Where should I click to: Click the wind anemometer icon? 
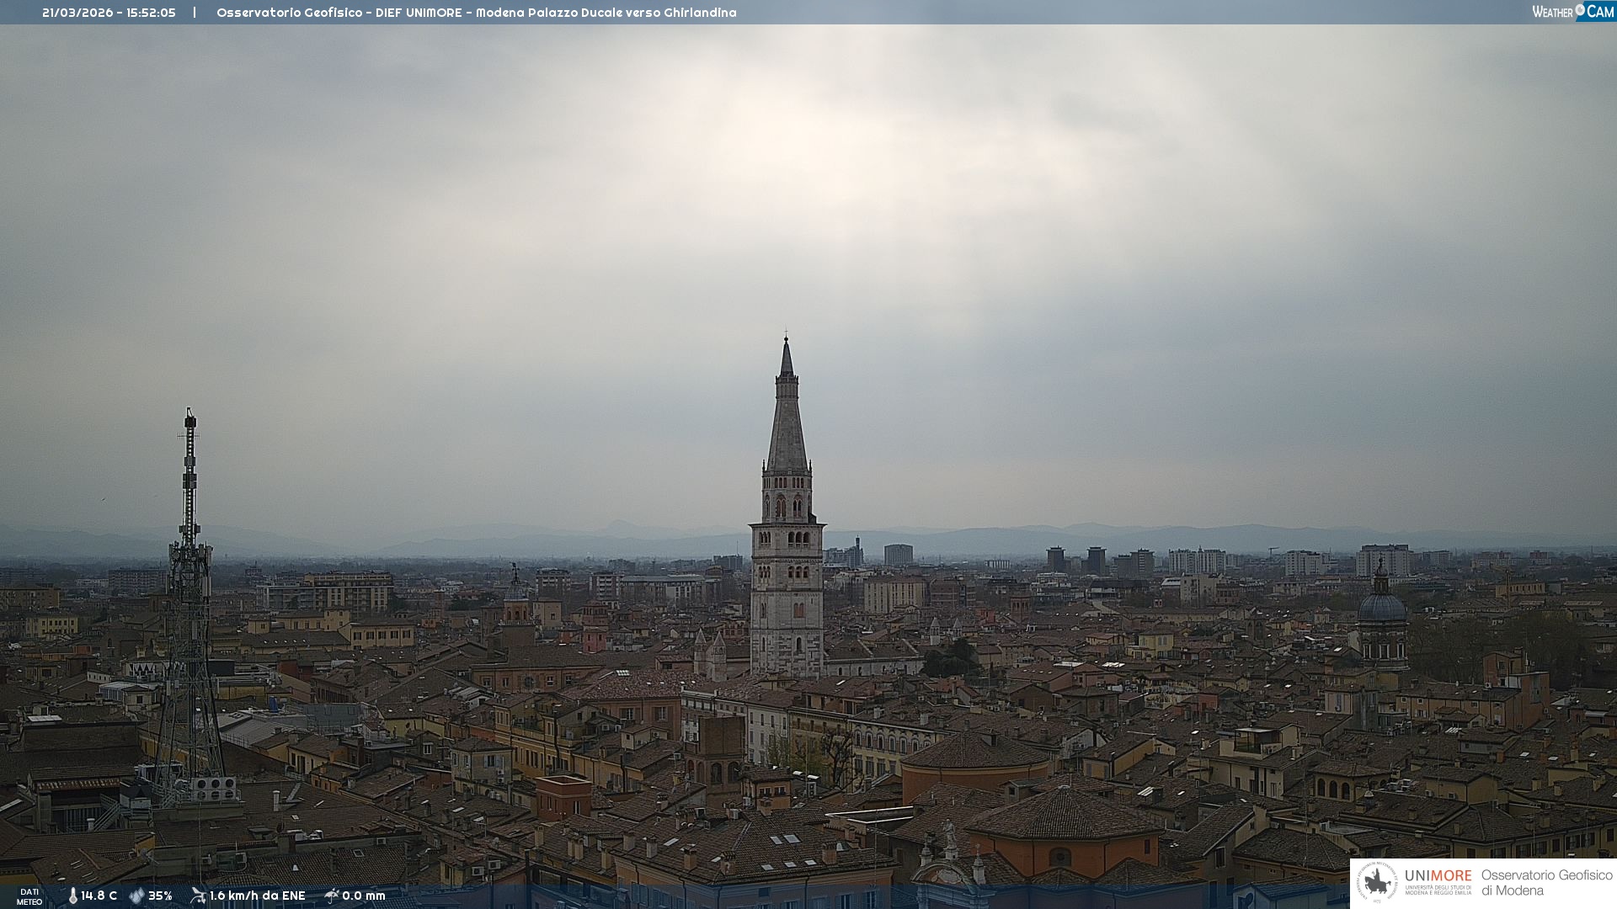point(198,896)
